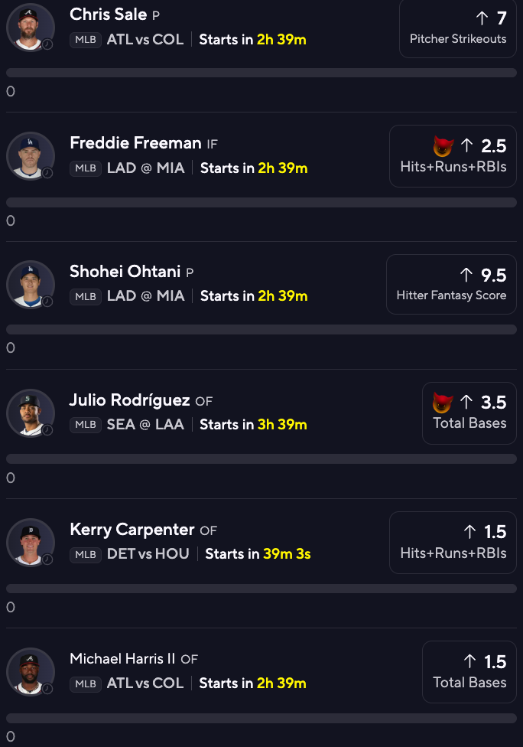The image size is (523, 747).
Task: Click the MLB tag under Chris Sale
Action: point(86,40)
